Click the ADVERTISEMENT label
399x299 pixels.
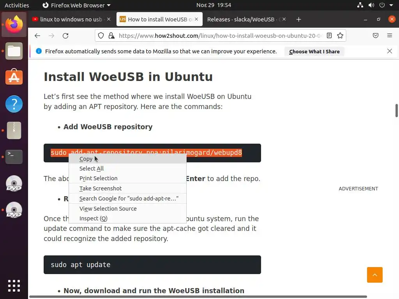click(358, 189)
